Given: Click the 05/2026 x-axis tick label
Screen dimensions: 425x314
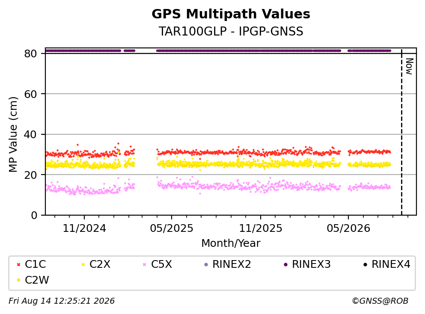Looking at the screenshot, I should (x=348, y=228).
